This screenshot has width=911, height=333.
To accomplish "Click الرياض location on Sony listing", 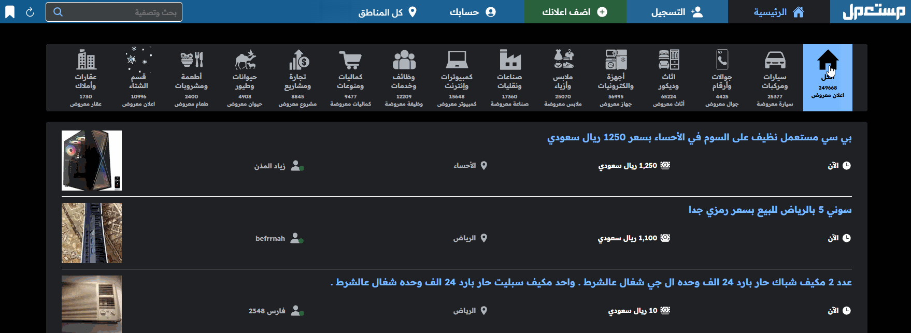I will (x=464, y=238).
